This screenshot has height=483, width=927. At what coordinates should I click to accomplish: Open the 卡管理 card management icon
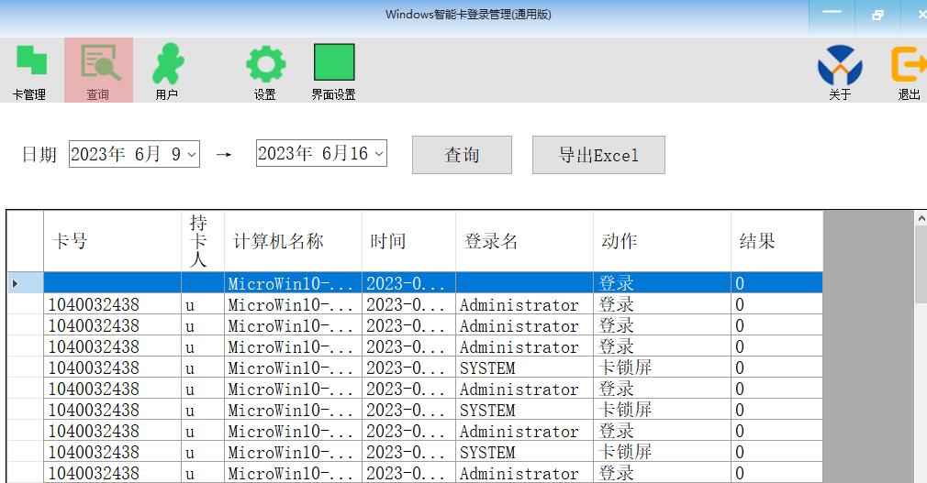tap(30, 70)
